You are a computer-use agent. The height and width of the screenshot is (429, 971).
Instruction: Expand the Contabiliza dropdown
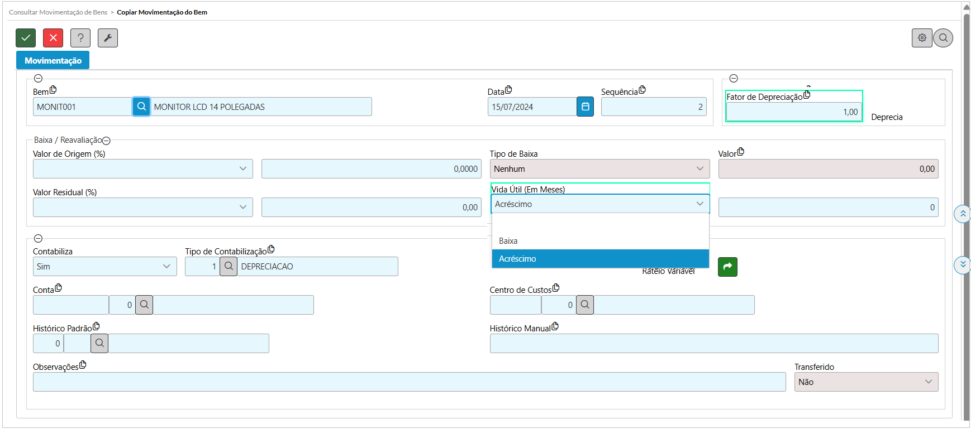pos(104,267)
